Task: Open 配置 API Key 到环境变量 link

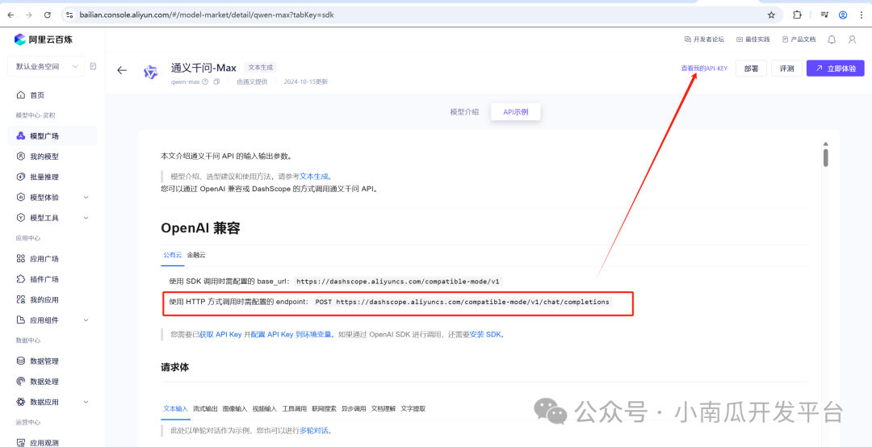Action: coord(291,335)
